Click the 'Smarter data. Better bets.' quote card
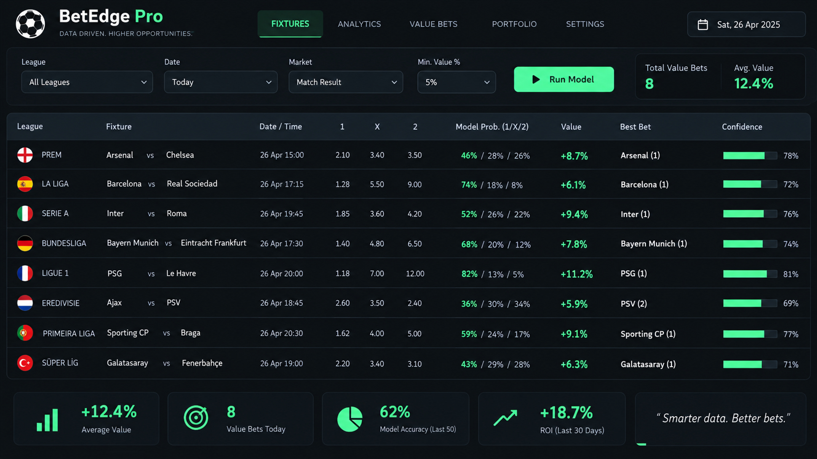 (x=721, y=419)
